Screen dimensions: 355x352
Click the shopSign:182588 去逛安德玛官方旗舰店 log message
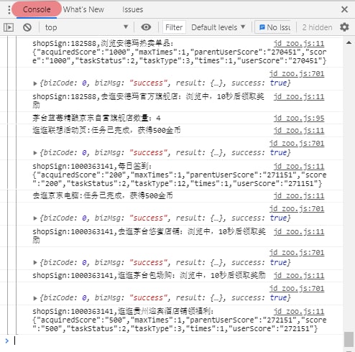149,101
